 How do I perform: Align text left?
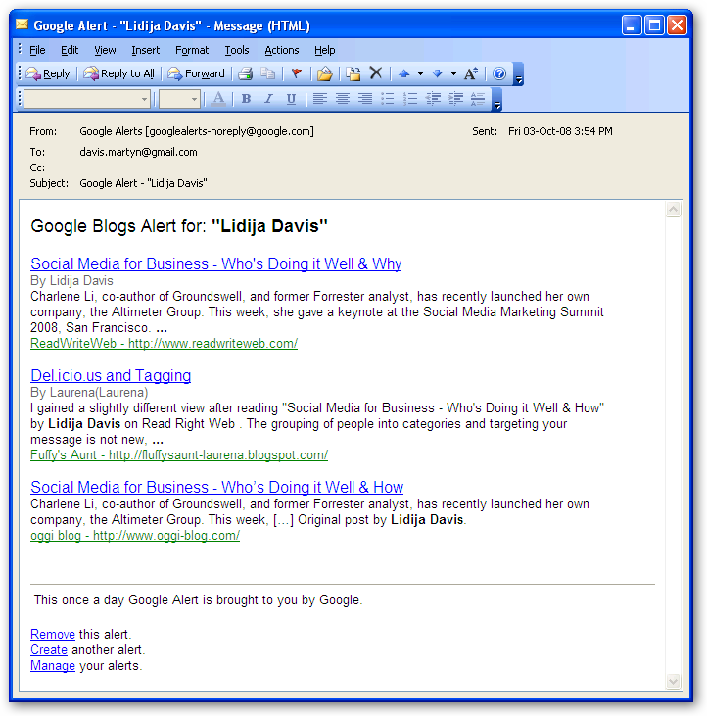coord(320,99)
